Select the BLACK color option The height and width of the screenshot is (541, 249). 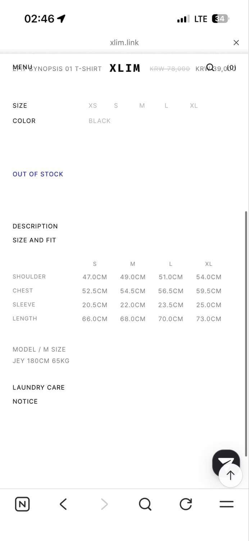tap(100, 121)
